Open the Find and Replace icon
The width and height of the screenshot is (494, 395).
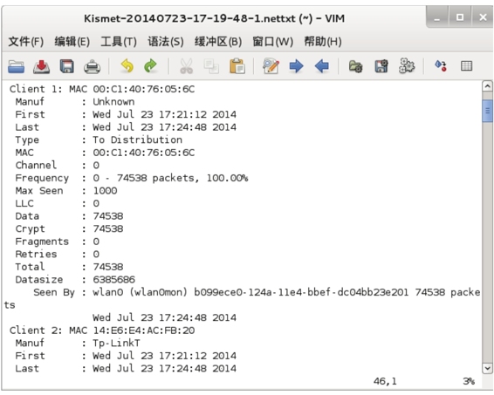(271, 66)
